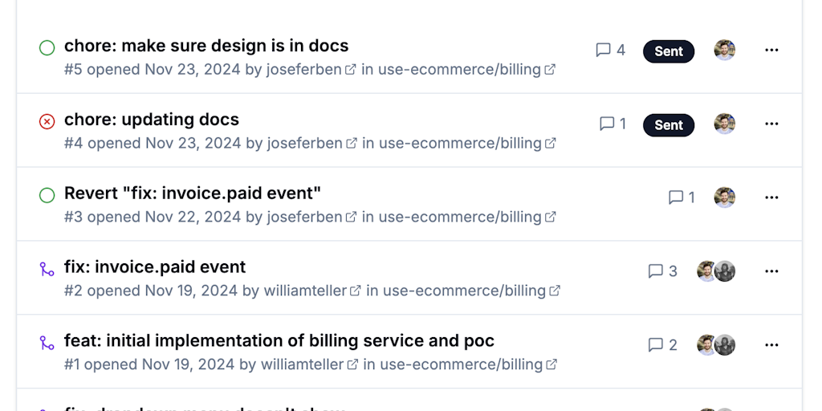The image size is (822, 411).
Task: Click stacked reviewer avatars on PR #2
Action: coord(716,271)
